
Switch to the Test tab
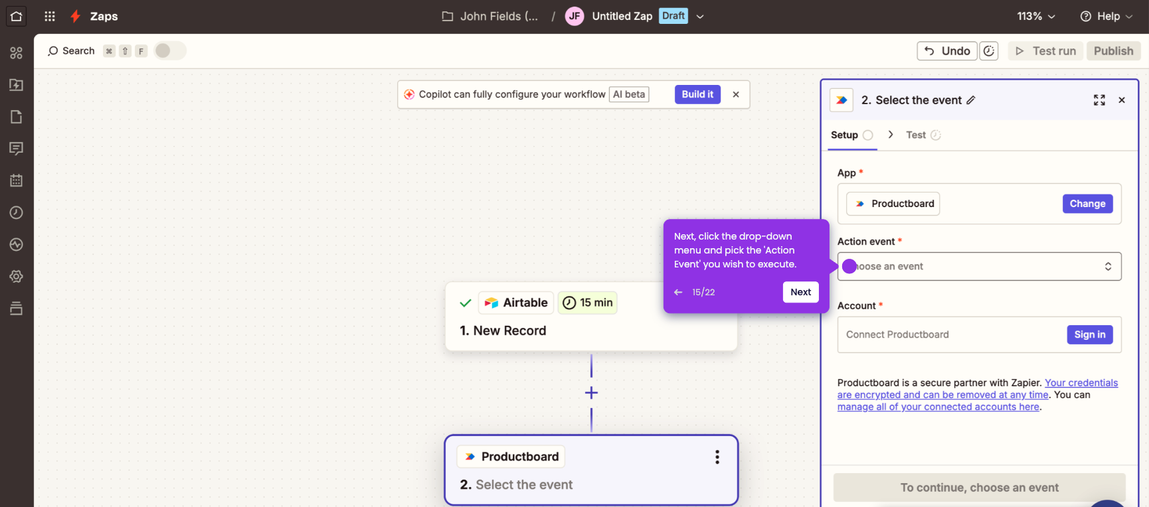[x=923, y=135]
